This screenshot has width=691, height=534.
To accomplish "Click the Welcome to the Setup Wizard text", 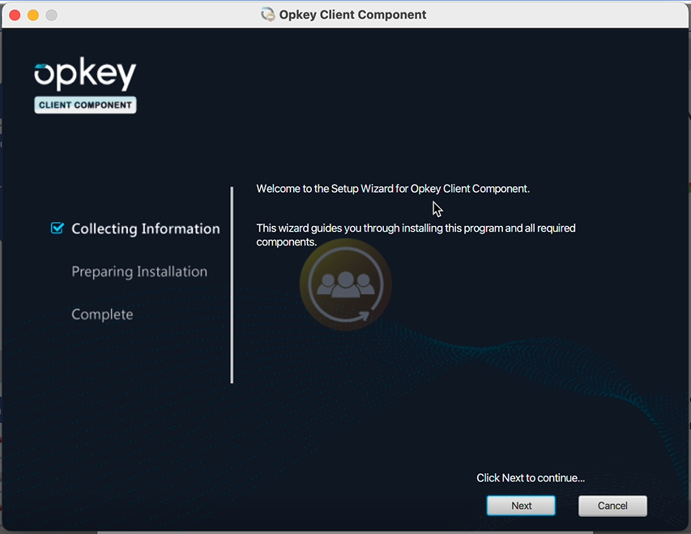I will (x=393, y=189).
